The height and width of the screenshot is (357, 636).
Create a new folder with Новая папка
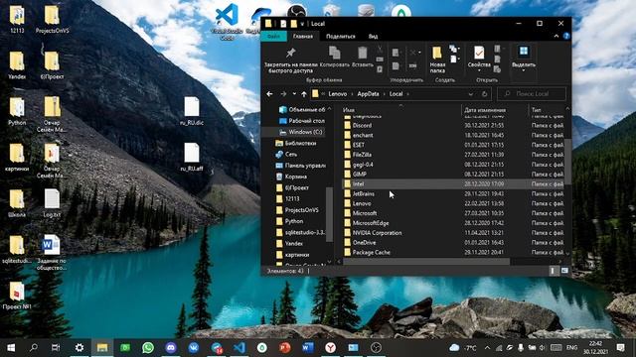pyautogui.click(x=437, y=59)
